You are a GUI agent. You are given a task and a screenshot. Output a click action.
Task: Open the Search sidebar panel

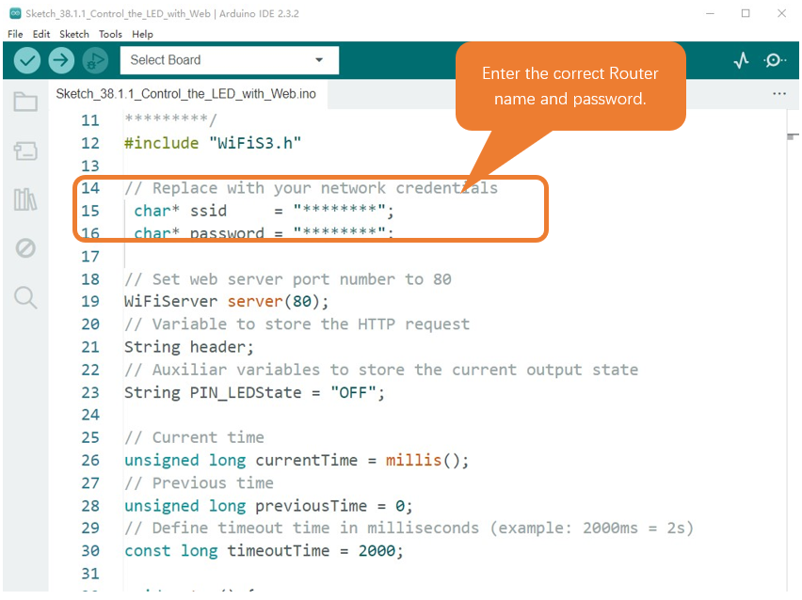[25, 297]
